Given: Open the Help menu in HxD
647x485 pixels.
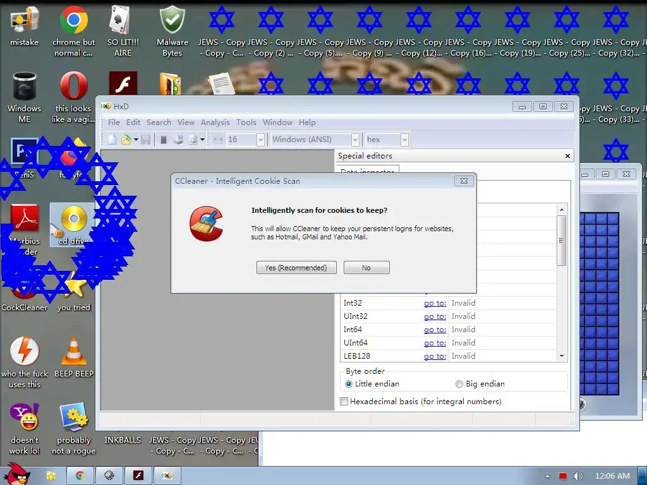Looking at the screenshot, I should pyautogui.click(x=308, y=123).
